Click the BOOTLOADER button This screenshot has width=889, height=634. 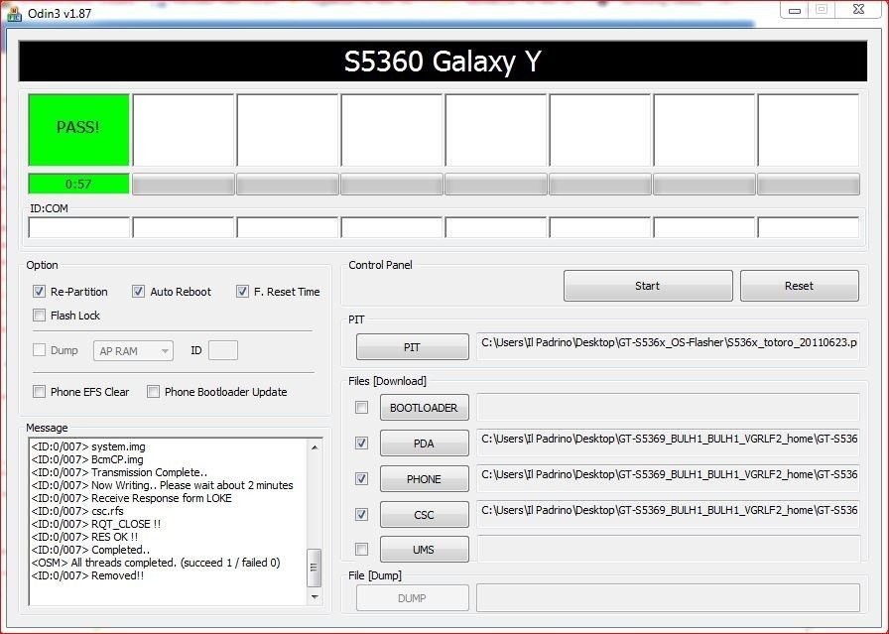pyautogui.click(x=424, y=408)
